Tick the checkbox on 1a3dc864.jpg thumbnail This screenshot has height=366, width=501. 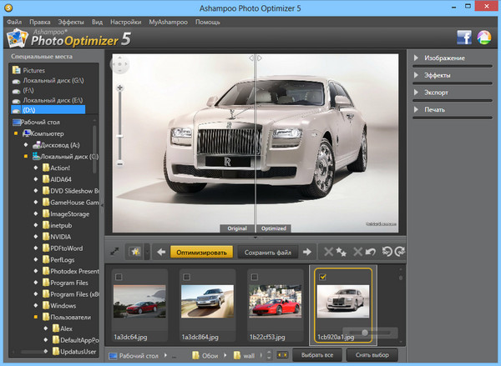(185, 277)
